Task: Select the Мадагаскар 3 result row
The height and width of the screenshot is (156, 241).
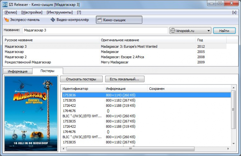Action: coord(115,46)
